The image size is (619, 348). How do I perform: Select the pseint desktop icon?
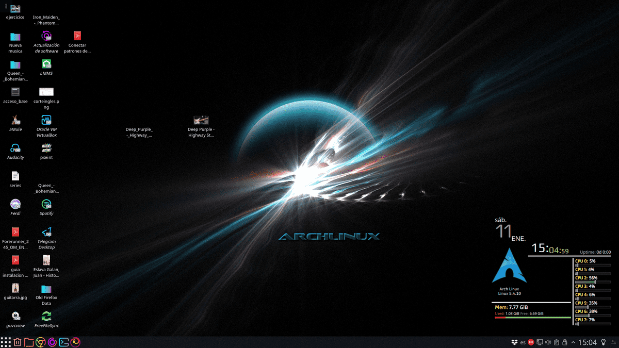46,152
